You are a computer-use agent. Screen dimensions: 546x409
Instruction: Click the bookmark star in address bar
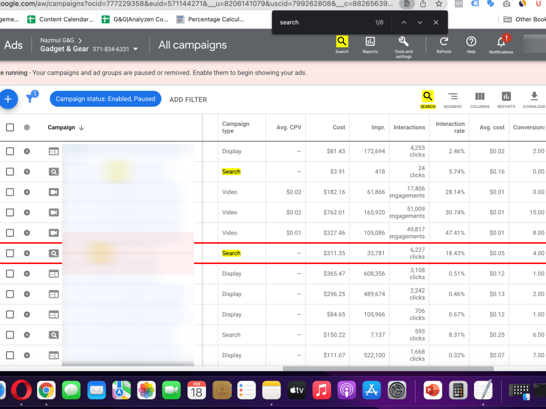click(x=439, y=4)
